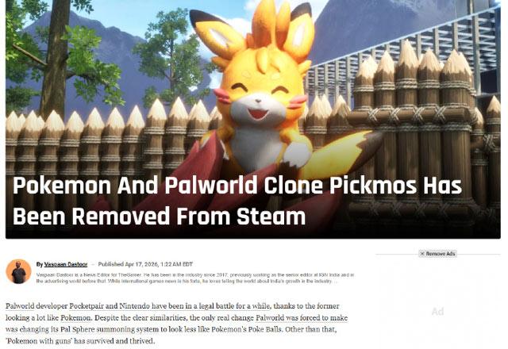Click the X icon beside Remove Ads
Image resolution: width=508 pixels, height=349 pixels.
(x=422, y=254)
